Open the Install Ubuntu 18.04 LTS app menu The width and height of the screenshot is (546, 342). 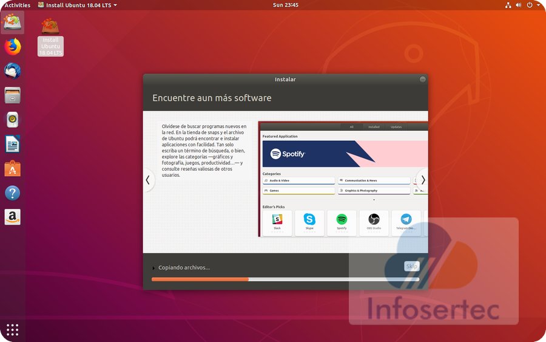click(77, 5)
